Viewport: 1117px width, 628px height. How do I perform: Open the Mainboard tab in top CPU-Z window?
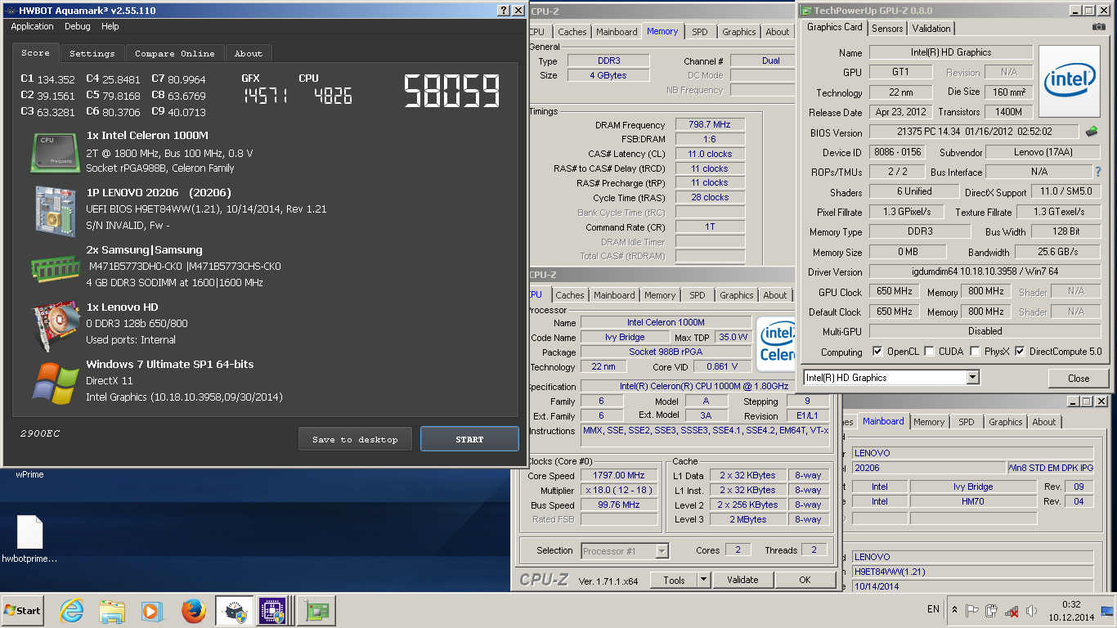point(617,32)
